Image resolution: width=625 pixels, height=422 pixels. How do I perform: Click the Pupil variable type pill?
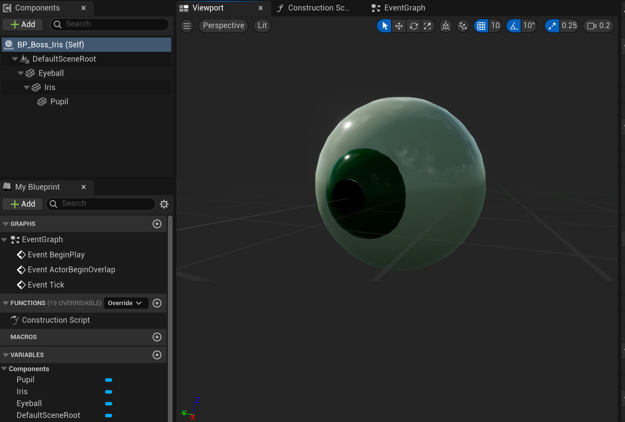pyautogui.click(x=109, y=380)
